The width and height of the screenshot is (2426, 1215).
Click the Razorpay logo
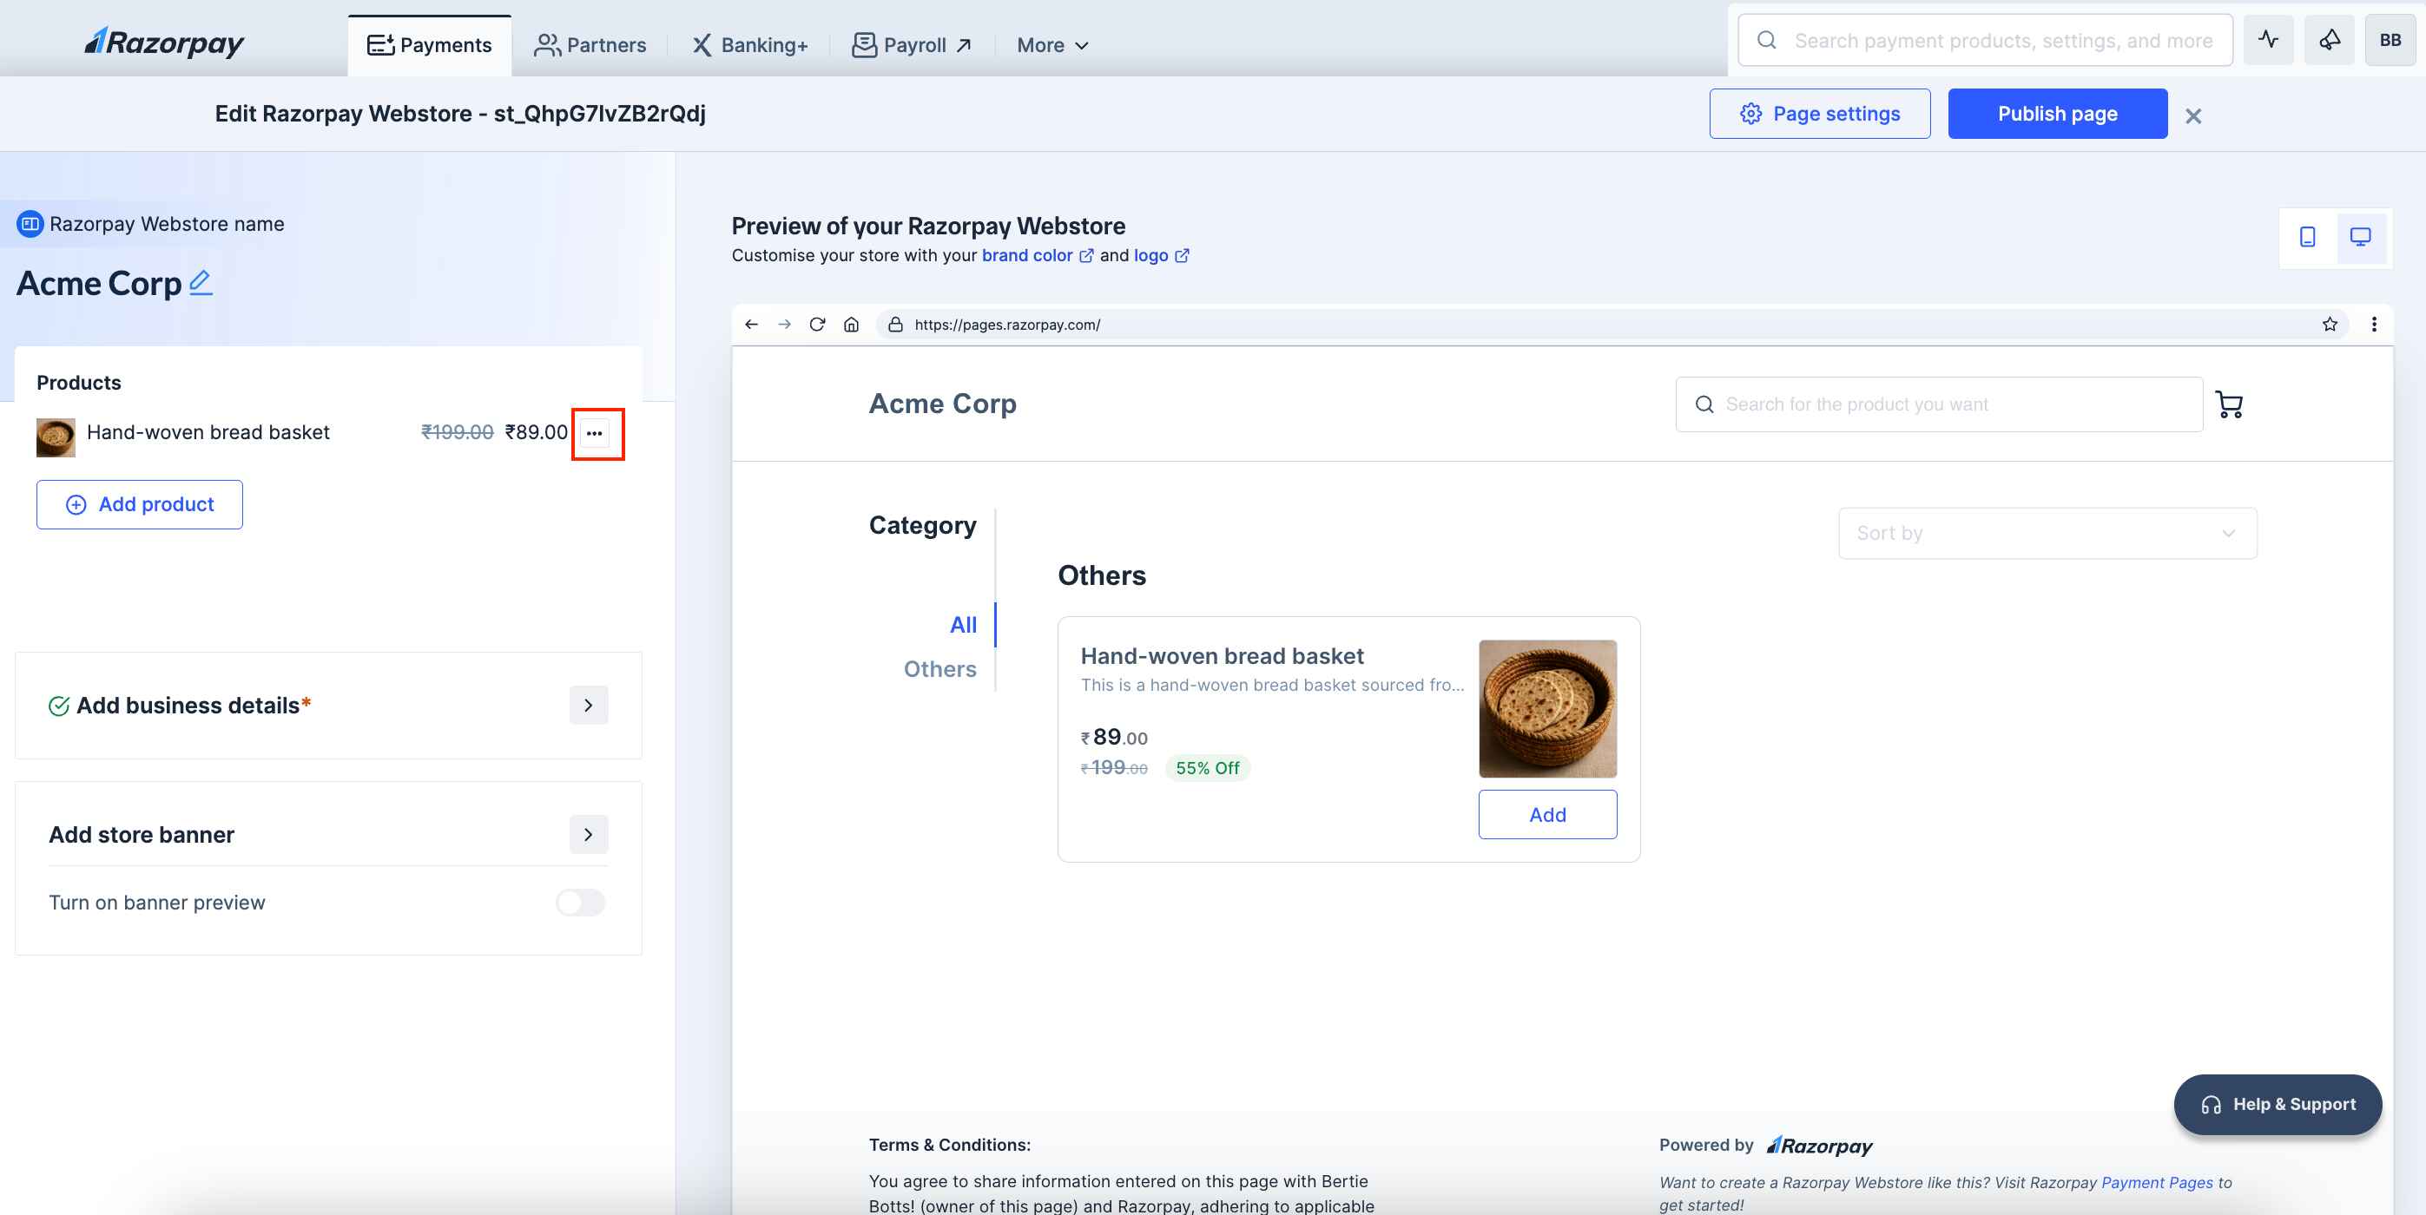pos(164,42)
